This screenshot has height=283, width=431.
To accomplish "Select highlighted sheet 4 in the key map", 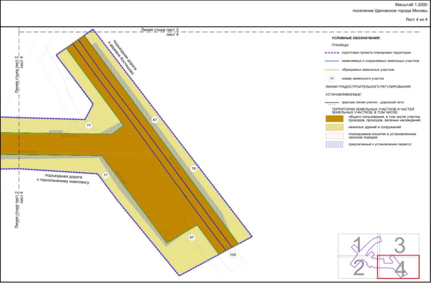I will [399, 267].
